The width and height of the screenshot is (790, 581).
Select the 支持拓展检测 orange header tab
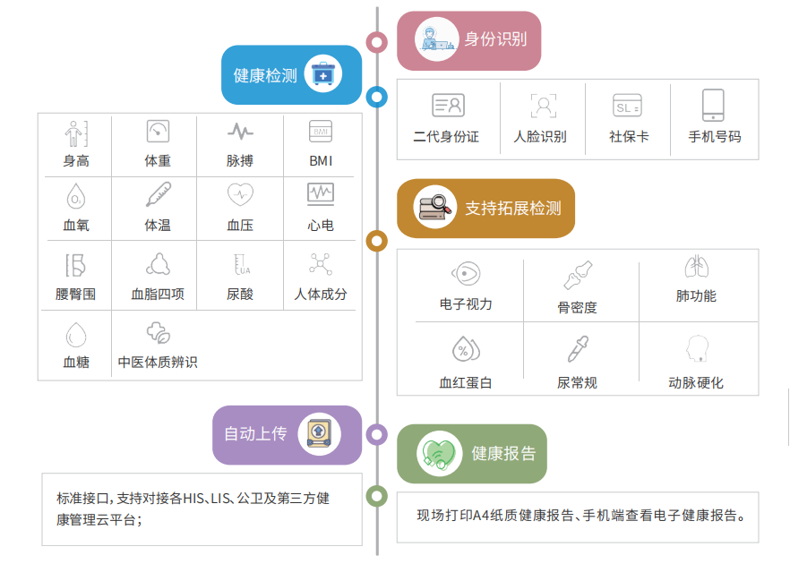[485, 208]
